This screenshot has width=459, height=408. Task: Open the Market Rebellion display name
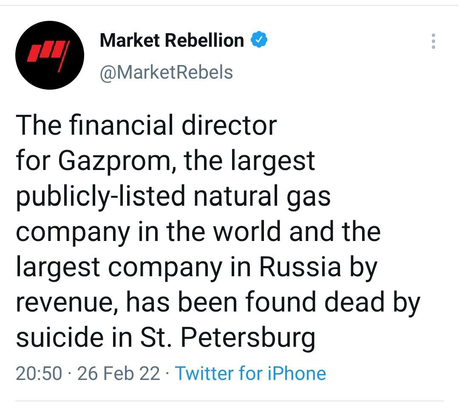172,40
